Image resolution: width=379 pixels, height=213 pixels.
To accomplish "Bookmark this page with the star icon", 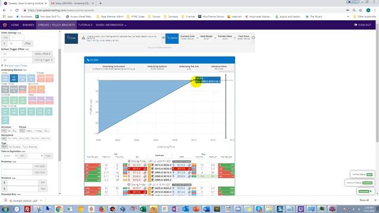I will click(x=361, y=11).
